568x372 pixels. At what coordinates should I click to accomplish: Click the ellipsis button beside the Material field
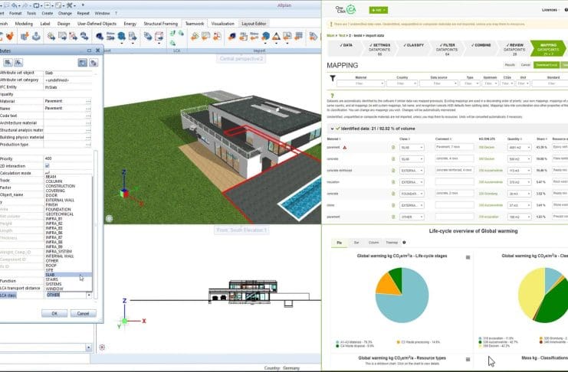[x=88, y=101]
